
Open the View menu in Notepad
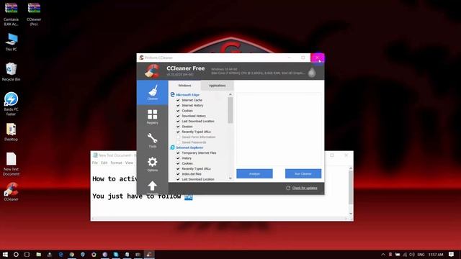point(129,163)
